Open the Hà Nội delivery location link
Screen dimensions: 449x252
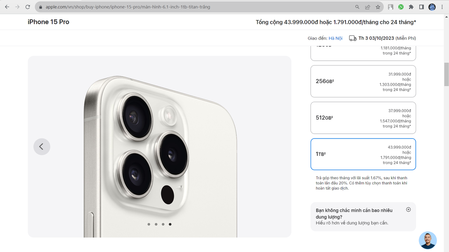tap(335, 38)
